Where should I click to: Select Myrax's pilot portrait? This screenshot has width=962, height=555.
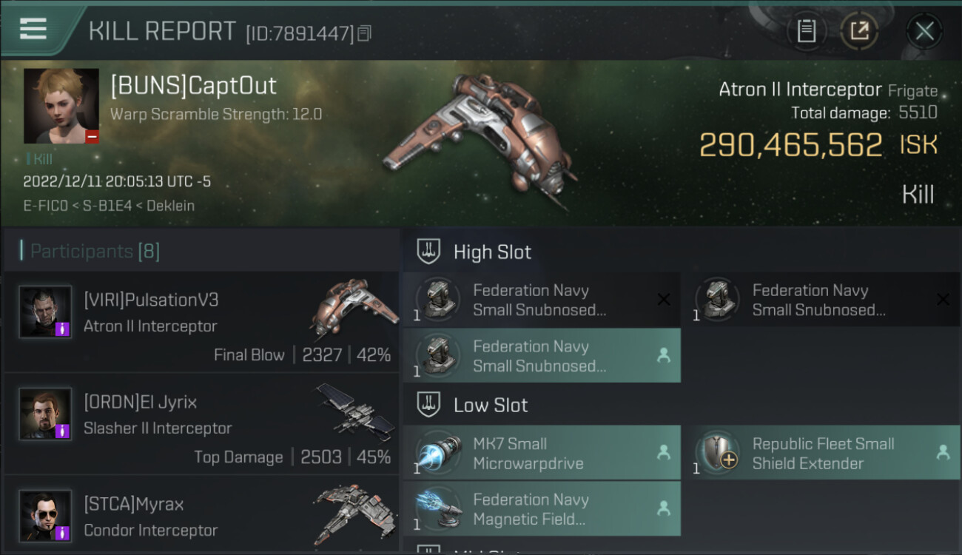tap(46, 516)
